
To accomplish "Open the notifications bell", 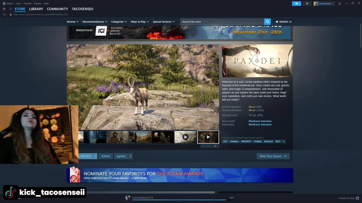I will [307, 4].
